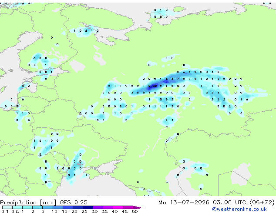Image resolution: width=276 pixels, height=213 pixels.
Task: Click the 15–20 mm legend swatch
Action: point(67,207)
